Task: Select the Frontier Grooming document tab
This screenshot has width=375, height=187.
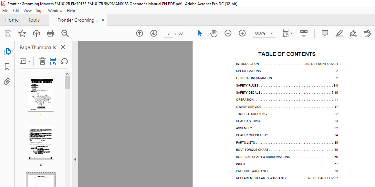Action: [x=78, y=20]
